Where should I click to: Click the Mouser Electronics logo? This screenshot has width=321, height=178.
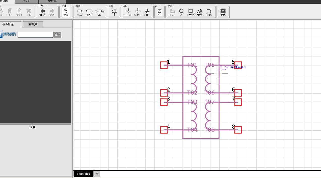8,34
